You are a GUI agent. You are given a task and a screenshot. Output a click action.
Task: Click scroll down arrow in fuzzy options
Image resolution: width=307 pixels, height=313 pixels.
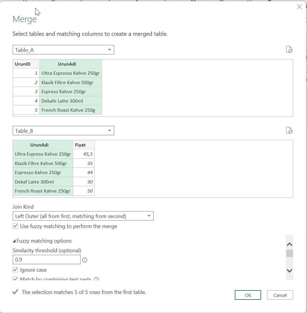(289, 271)
